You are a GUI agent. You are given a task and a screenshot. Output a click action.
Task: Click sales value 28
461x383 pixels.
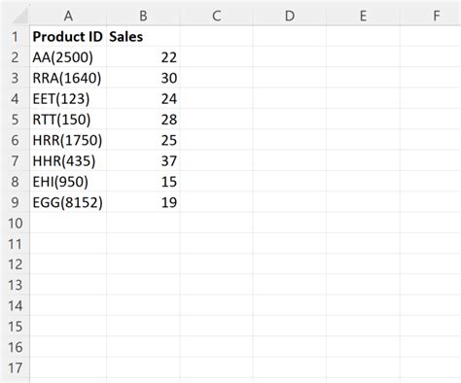tap(143, 120)
